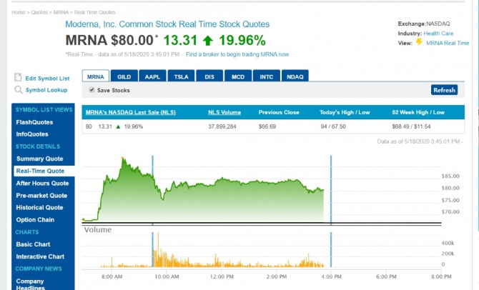This screenshot has width=479, height=290.
Task: Click the 94 / 67.50 high low value
Action: pyautogui.click(x=333, y=126)
